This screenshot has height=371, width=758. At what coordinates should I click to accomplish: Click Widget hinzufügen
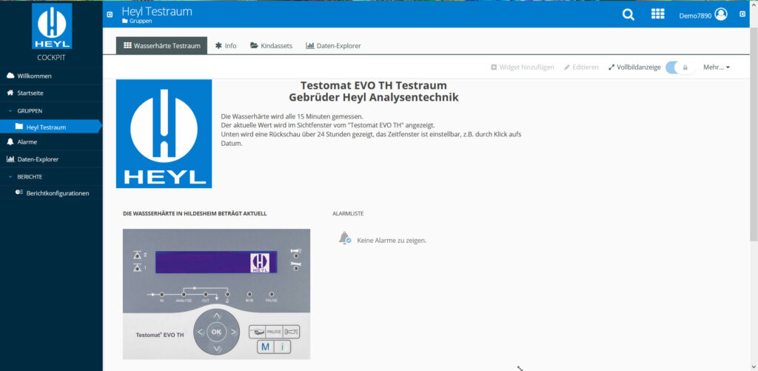pos(523,67)
